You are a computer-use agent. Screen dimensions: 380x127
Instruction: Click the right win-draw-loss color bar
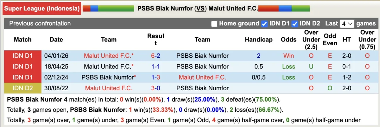284,9
